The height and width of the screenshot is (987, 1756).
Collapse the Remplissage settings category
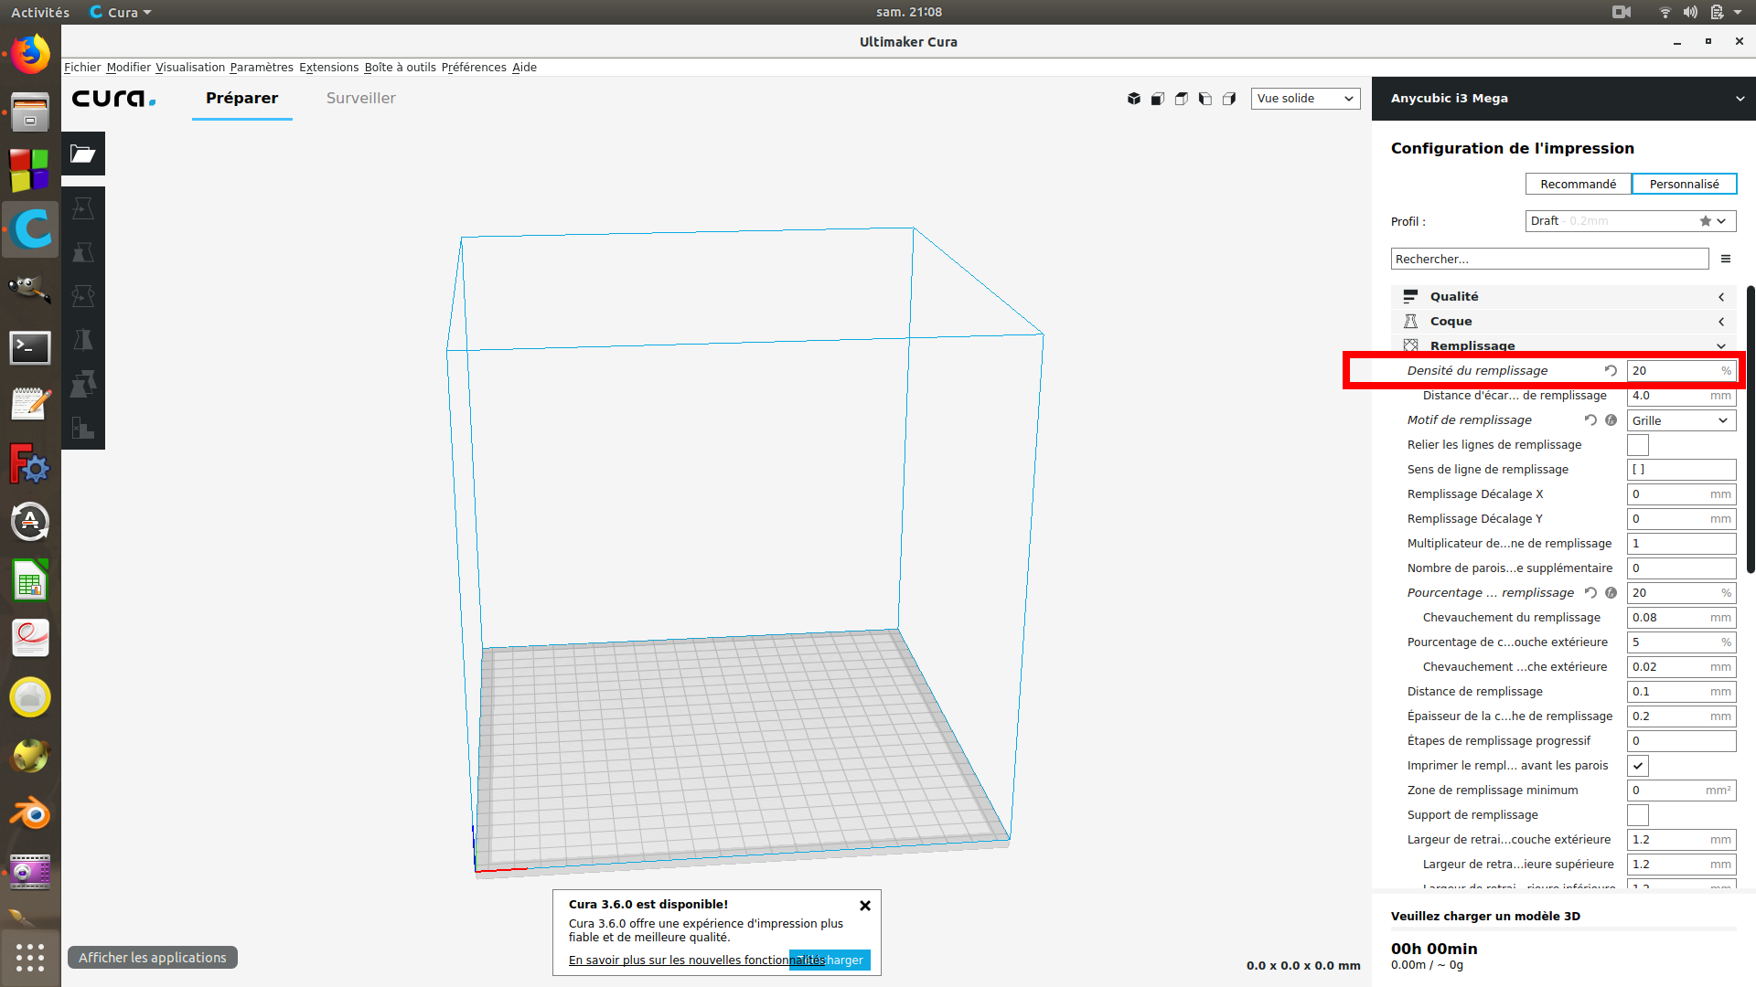tap(1564, 345)
